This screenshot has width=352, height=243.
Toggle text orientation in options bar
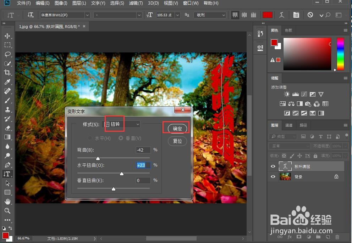pos(31,15)
